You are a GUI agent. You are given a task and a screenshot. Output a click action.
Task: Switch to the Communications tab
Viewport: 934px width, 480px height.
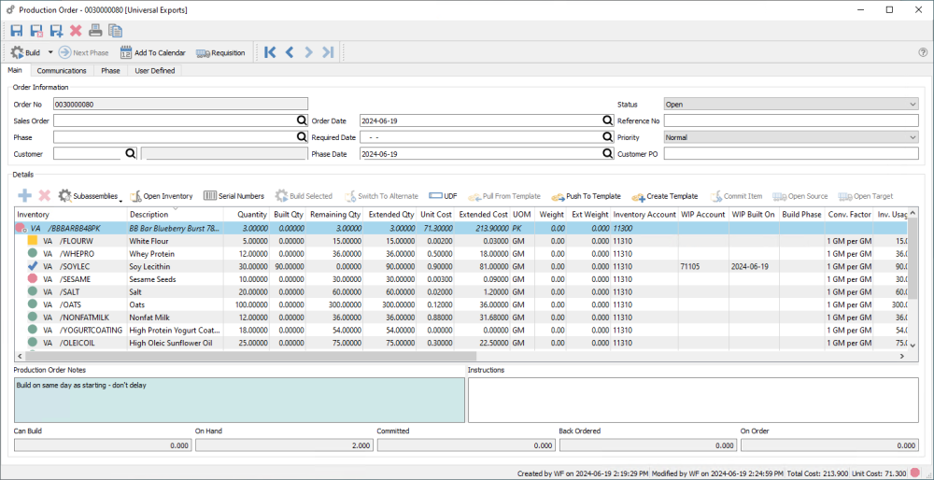(62, 71)
